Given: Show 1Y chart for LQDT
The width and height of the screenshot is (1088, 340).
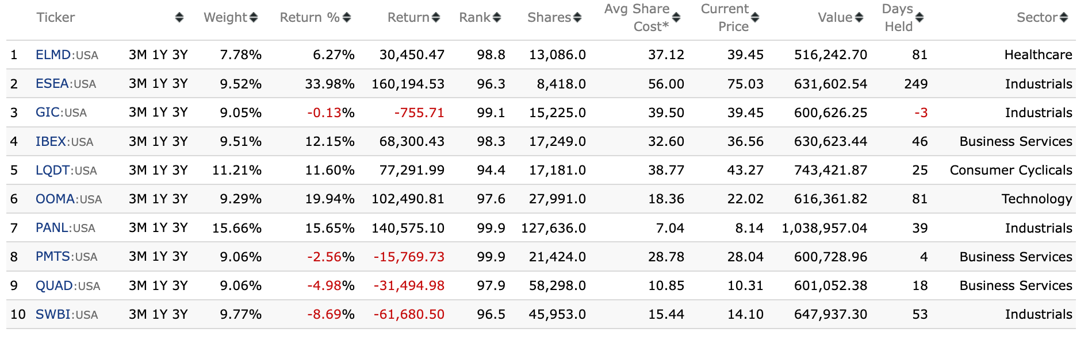Looking at the screenshot, I should click(160, 171).
